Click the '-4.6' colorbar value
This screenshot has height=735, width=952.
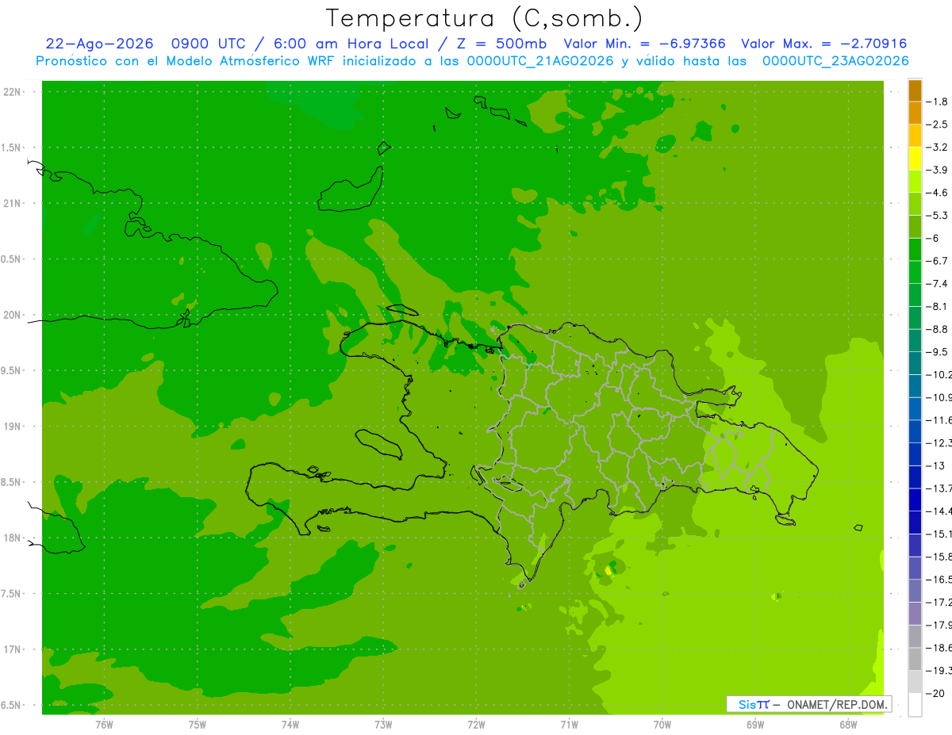click(x=937, y=193)
